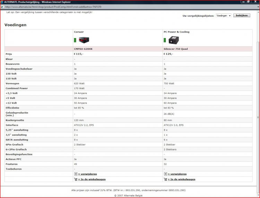Click the Combined Power row label
Screen dimensions: 260x198
[x=17, y=88]
